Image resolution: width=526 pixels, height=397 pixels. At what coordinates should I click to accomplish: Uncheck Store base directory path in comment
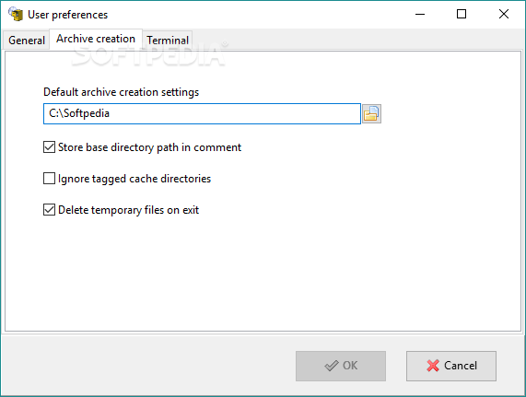[50, 147]
